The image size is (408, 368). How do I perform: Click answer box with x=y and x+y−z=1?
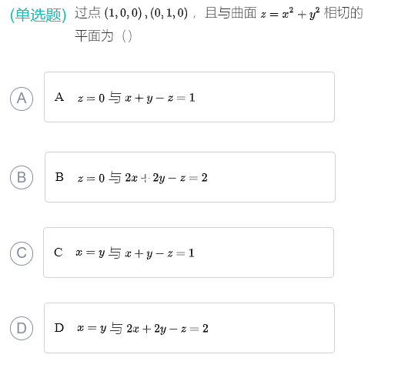[189, 253]
